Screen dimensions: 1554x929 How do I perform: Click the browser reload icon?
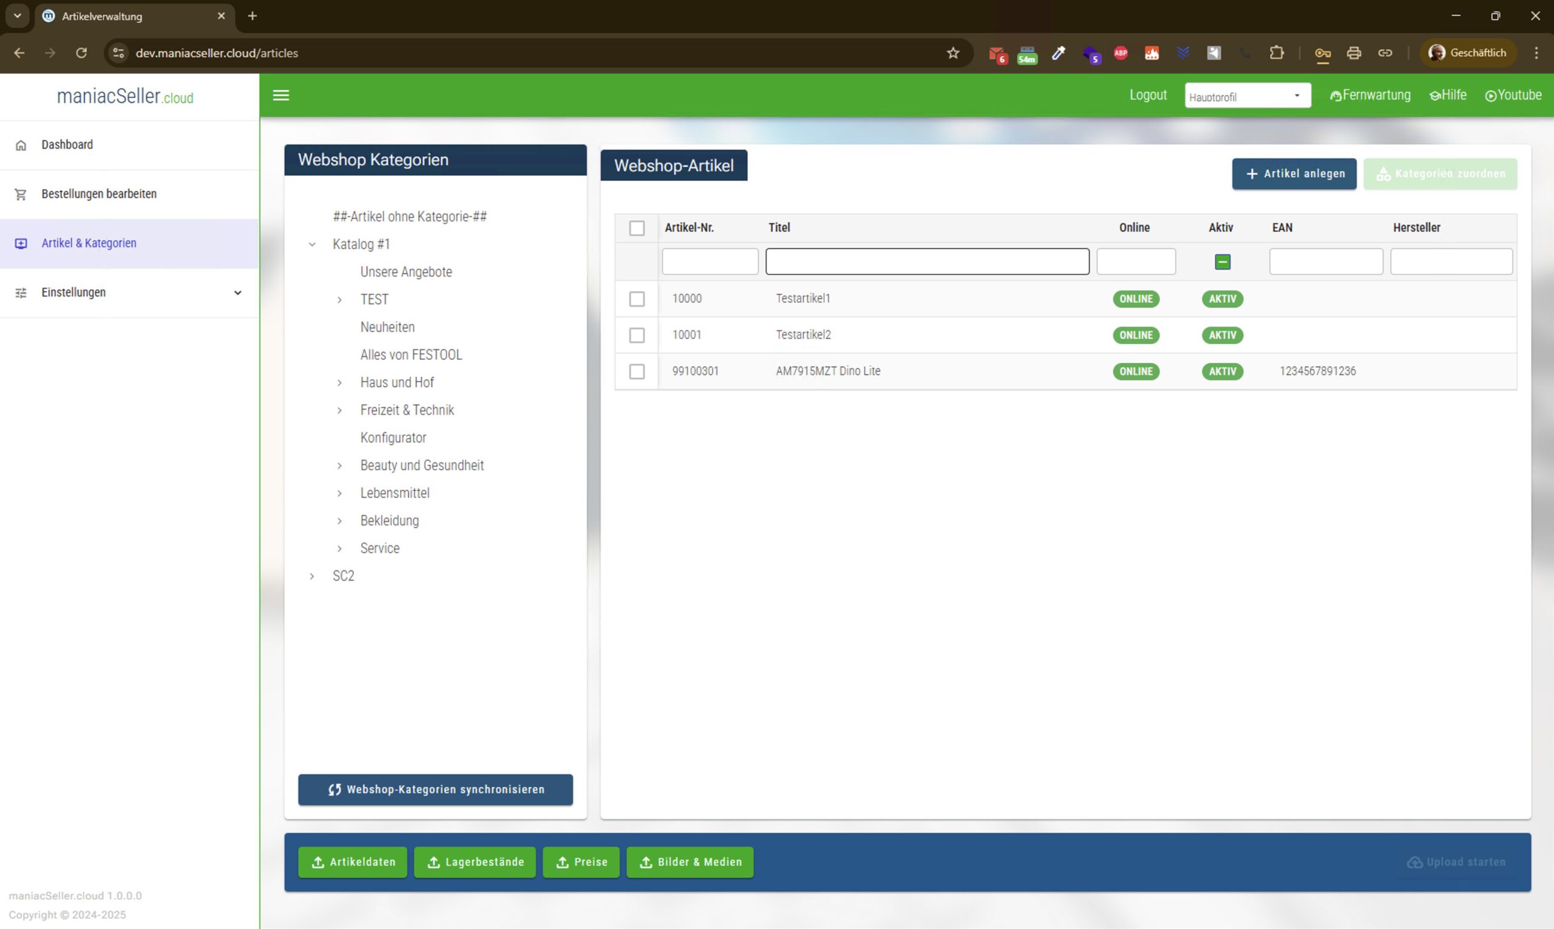81,53
